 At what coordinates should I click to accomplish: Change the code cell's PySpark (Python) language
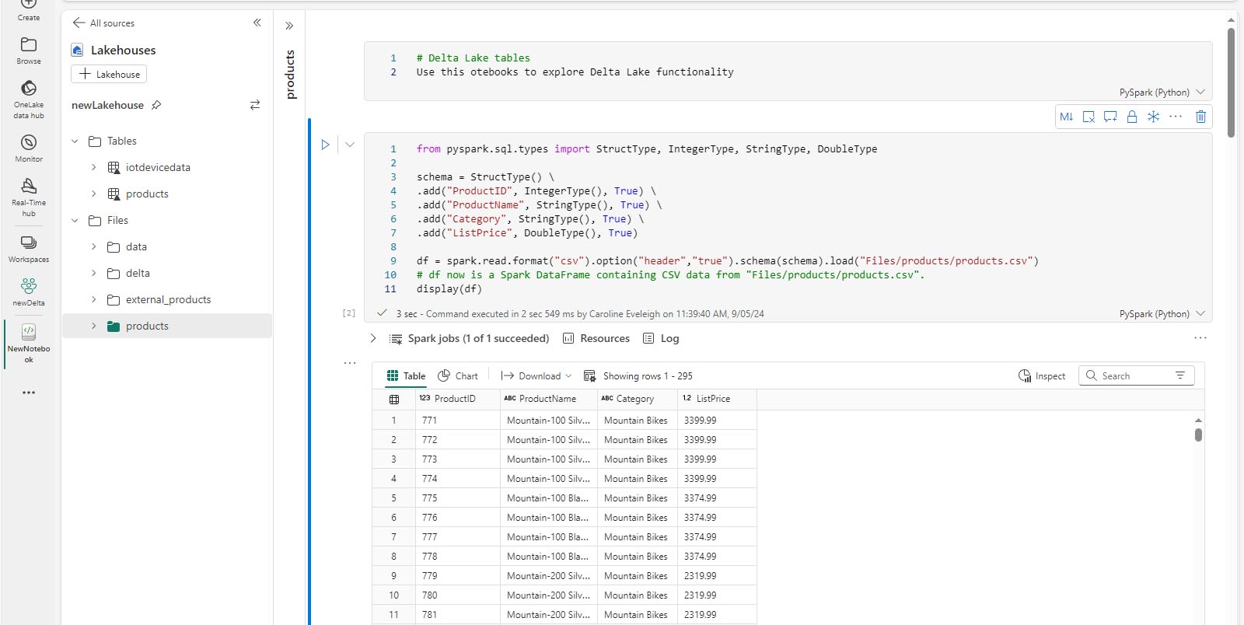[x=1162, y=313]
